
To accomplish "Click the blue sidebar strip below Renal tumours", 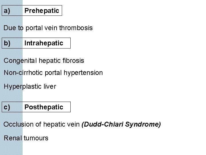I will (x=11, y=149).
